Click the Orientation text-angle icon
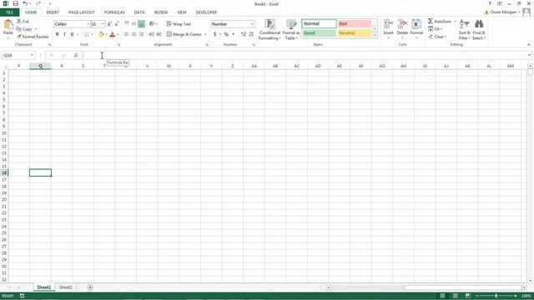 [152, 24]
